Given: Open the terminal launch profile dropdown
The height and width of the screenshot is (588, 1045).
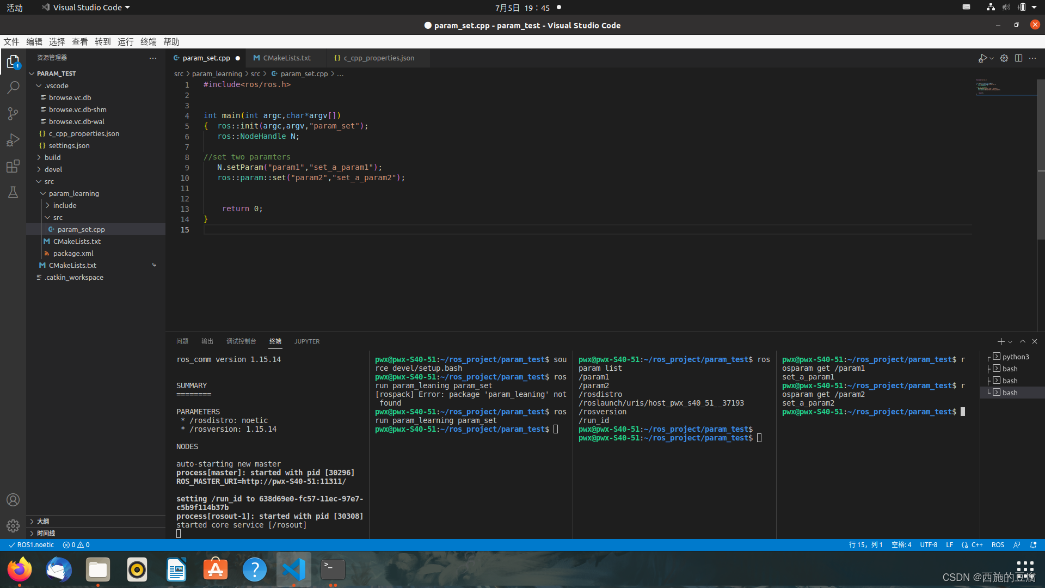Looking at the screenshot, I should point(1010,341).
